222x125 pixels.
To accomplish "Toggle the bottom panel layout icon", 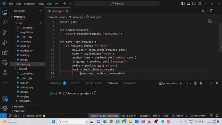I will (x=188, y=3).
